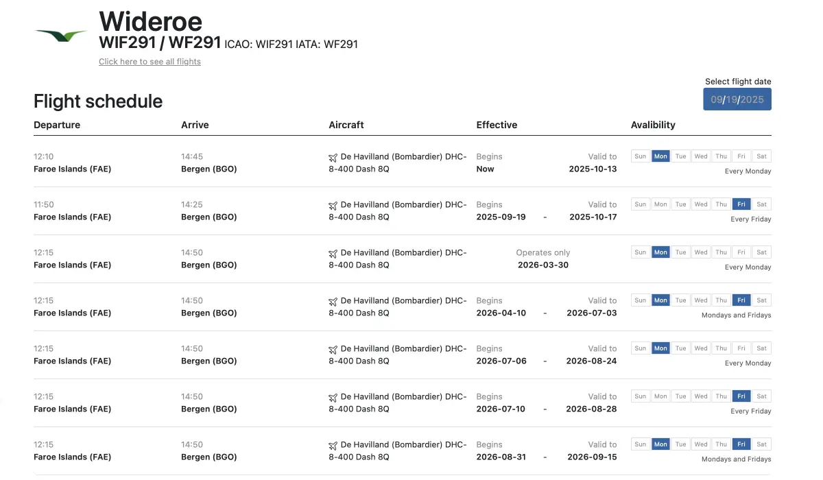823x480 pixels.
Task: Click the Departure column header
Action: (x=57, y=125)
